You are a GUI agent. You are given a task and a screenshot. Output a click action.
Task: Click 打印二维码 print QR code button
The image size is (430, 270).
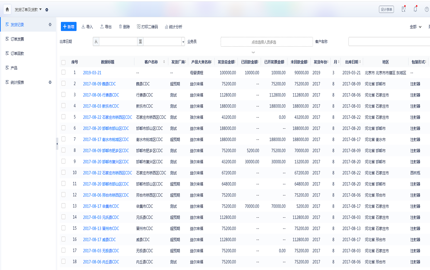click(148, 27)
